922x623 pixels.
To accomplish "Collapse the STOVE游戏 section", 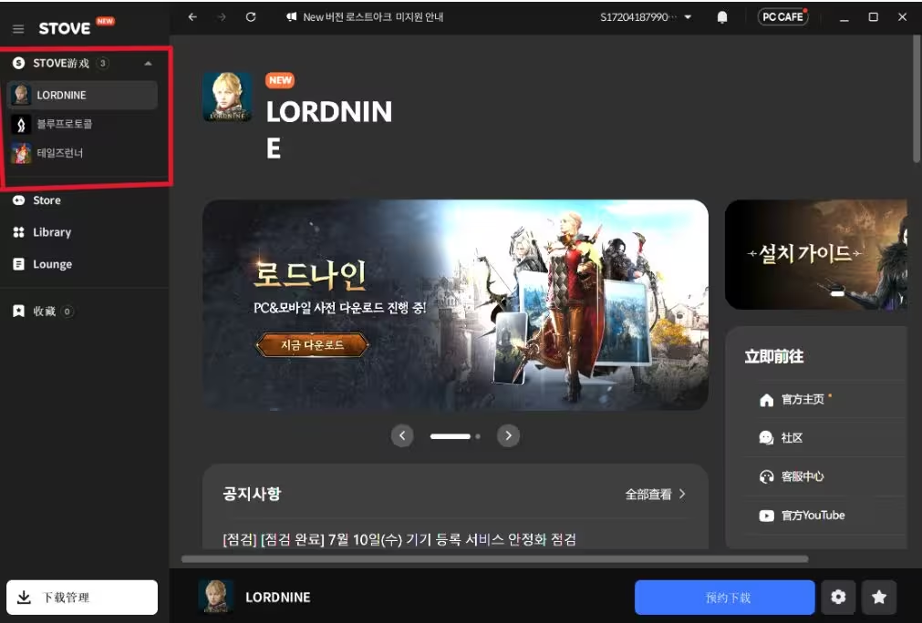I will tap(148, 64).
